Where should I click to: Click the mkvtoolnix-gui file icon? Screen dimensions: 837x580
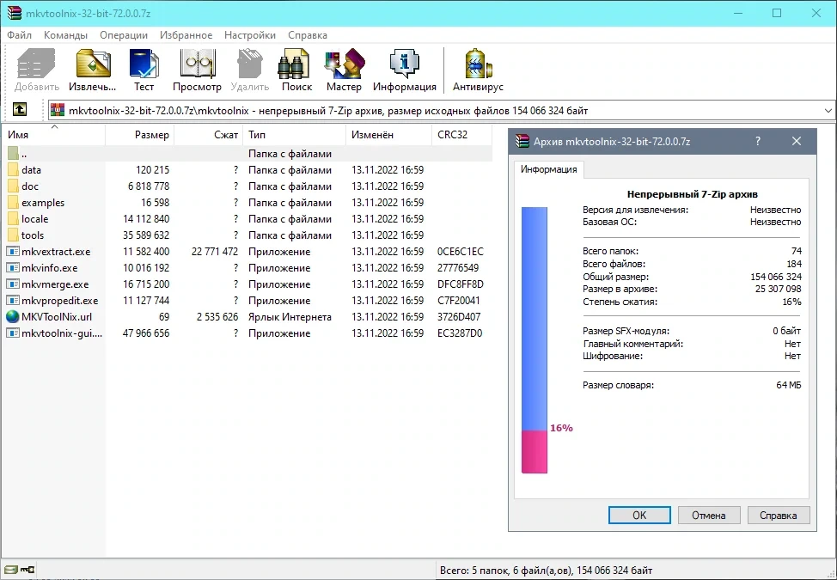pyautogui.click(x=13, y=333)
